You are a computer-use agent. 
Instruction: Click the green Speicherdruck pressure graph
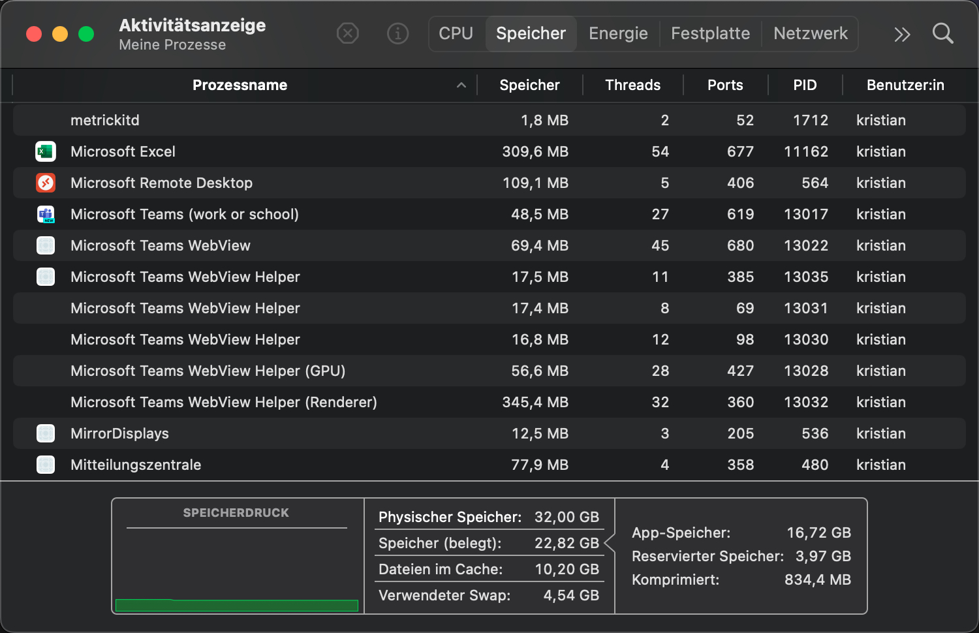click(x=237, y=605)
